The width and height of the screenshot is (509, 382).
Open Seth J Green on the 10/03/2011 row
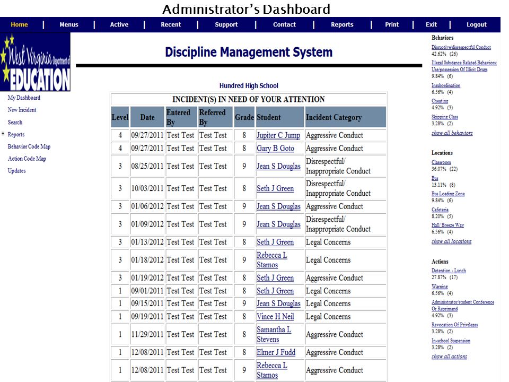click(x=275, y=189)
